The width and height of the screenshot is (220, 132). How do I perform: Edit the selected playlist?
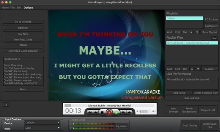(177, 32)
